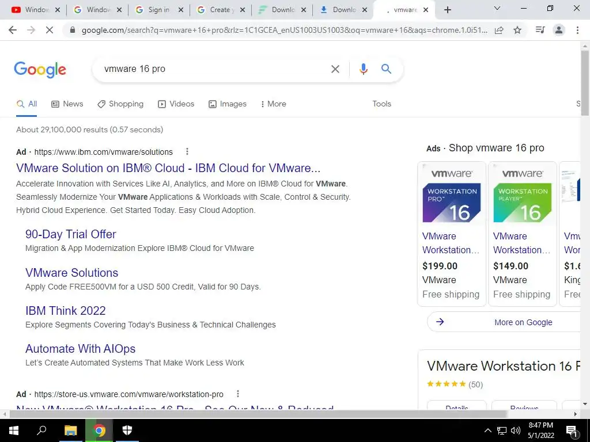This screenshot has width=590, height=442.
Task: Click the magnifier search button
Action: 386,69
